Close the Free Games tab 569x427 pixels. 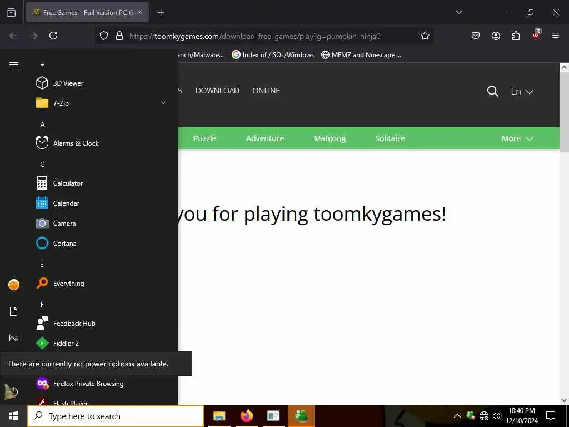(x=139, y=12)
